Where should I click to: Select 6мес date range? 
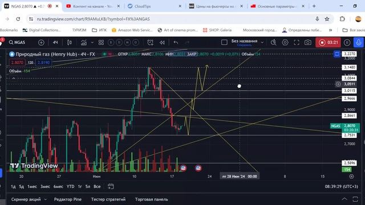pos(58,186)
